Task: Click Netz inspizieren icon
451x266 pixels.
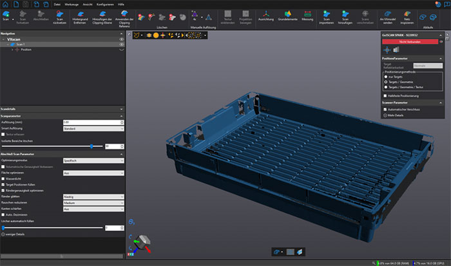Action: tap(407, 17)
